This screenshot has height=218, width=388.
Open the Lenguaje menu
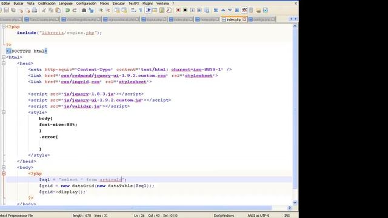65,3
